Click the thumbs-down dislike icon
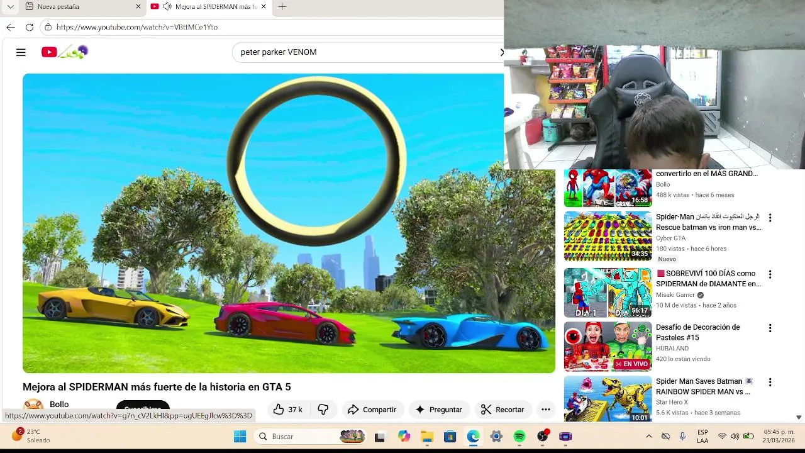 pyautogui.click(x=323, y=410)
